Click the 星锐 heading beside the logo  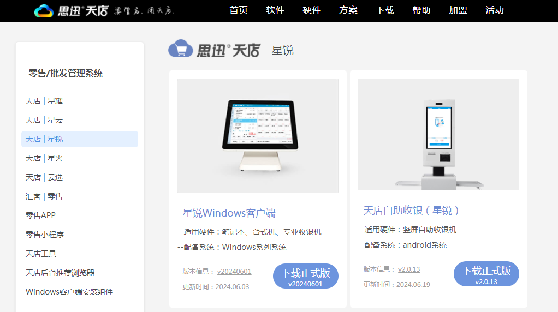pos(283,51)
